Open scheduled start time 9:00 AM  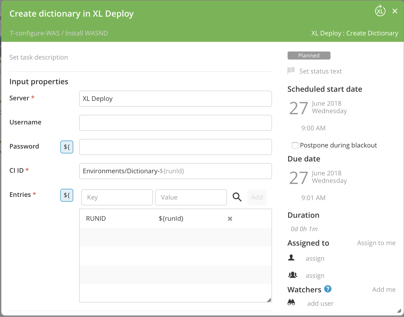[x=313, y=128]
